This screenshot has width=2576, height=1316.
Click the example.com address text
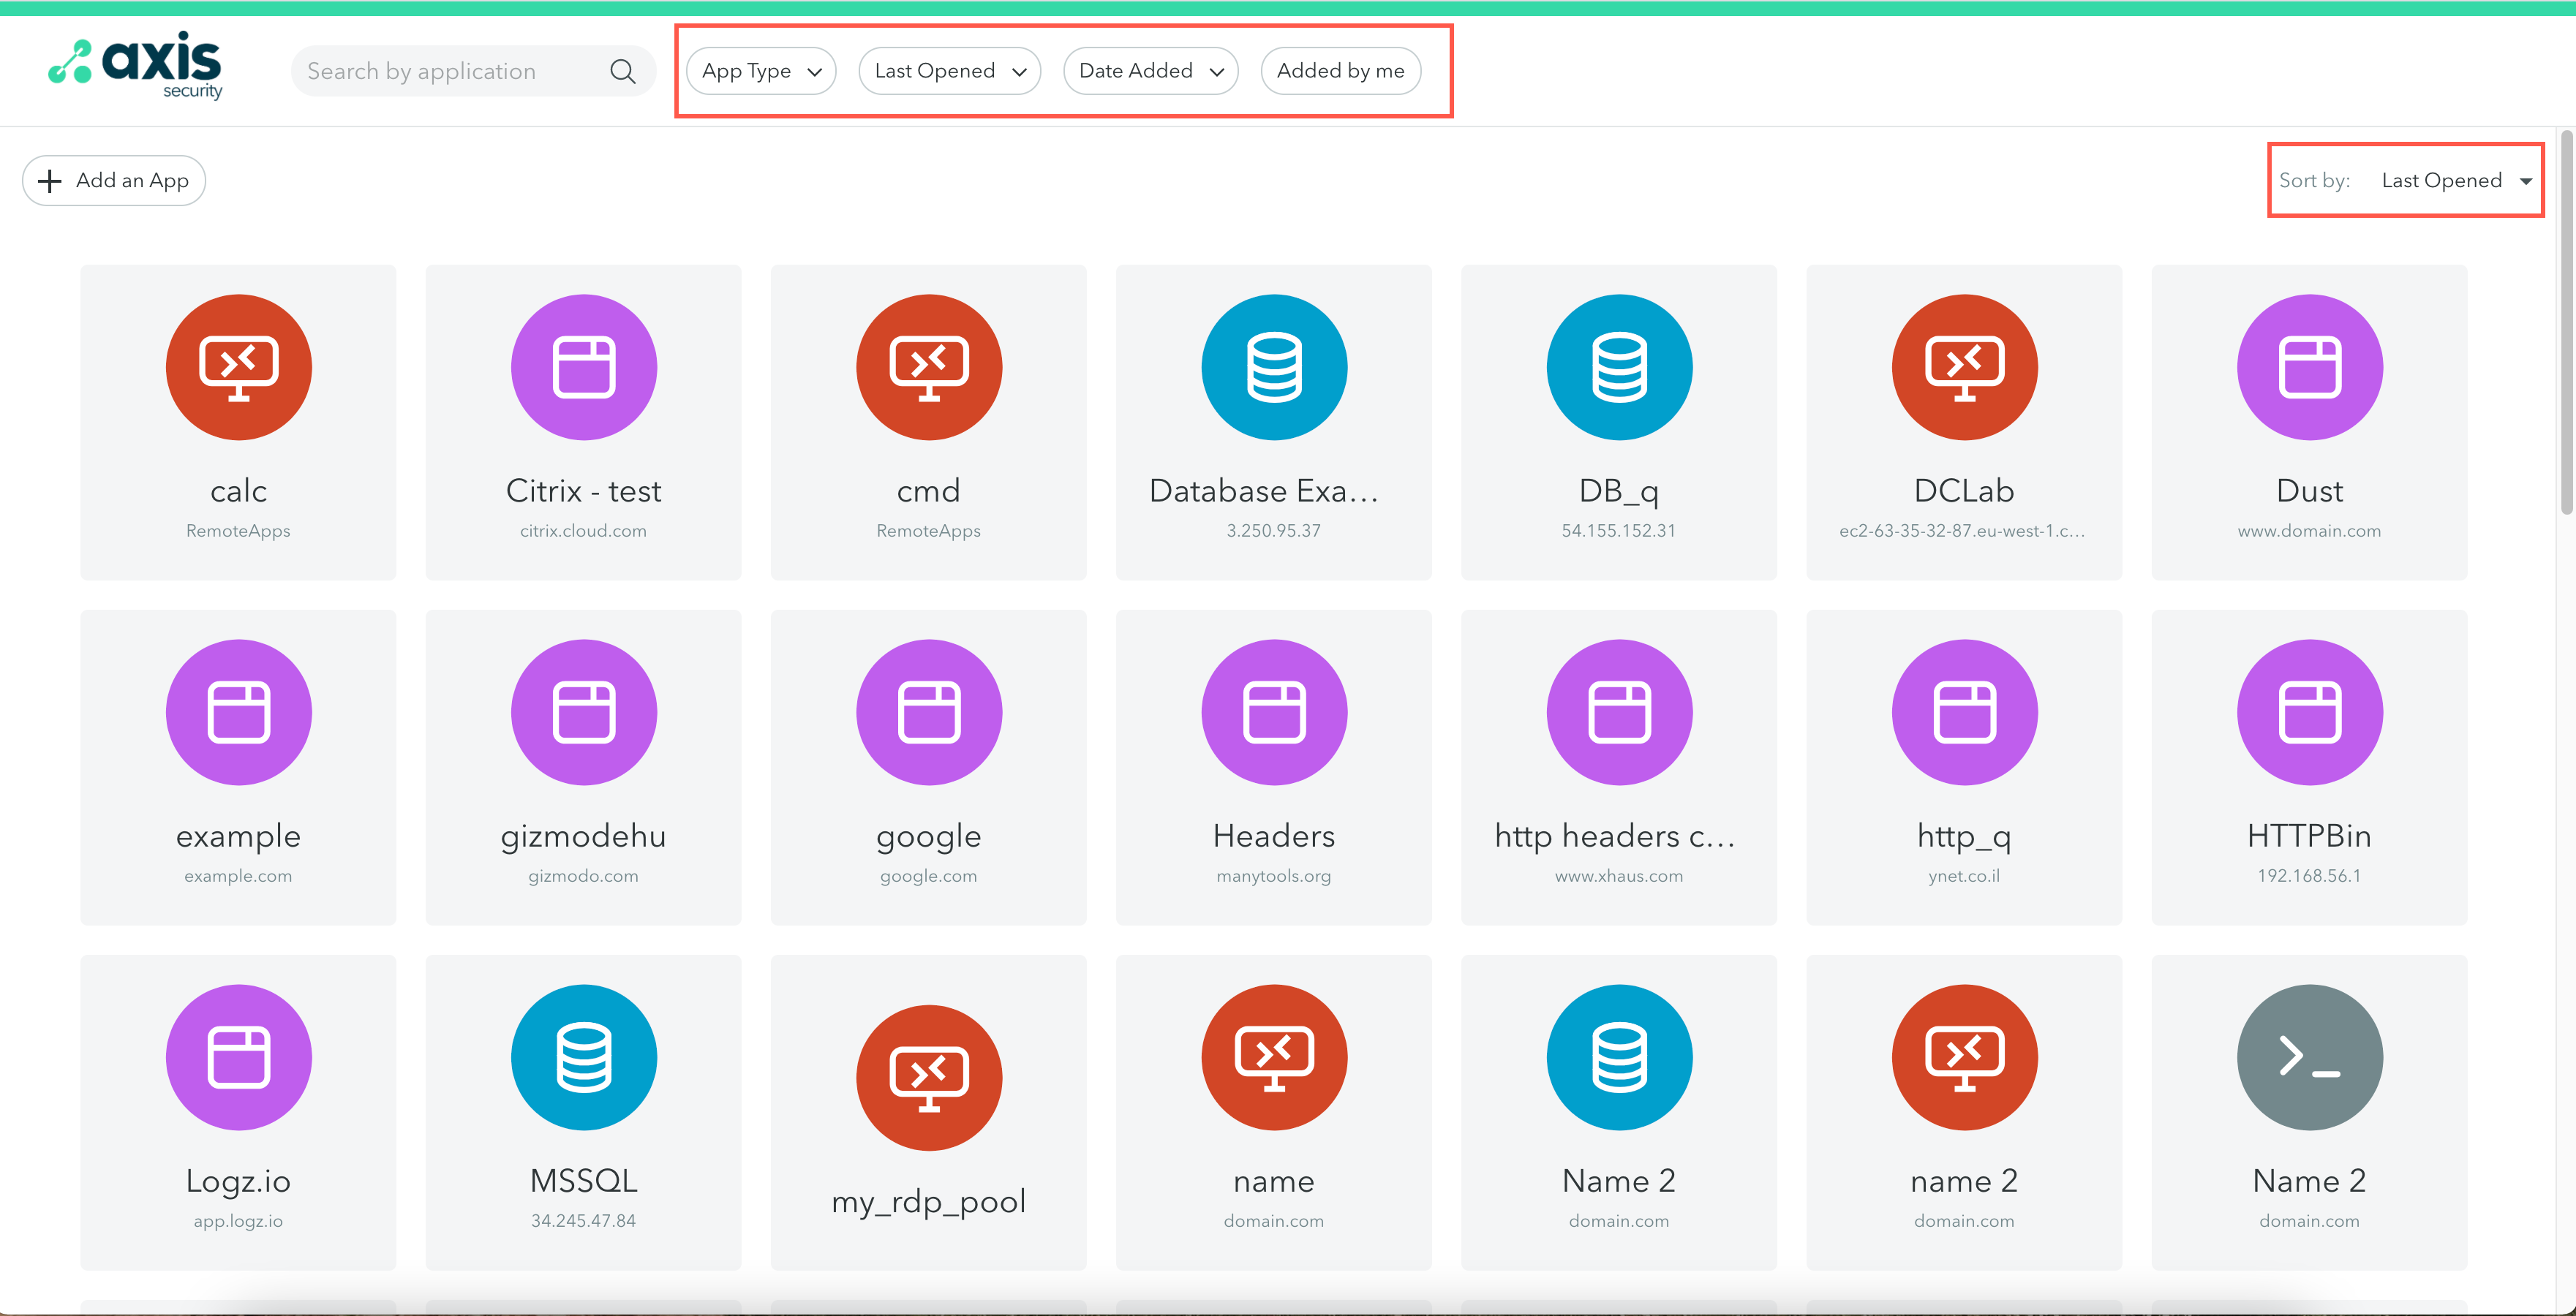238,877
